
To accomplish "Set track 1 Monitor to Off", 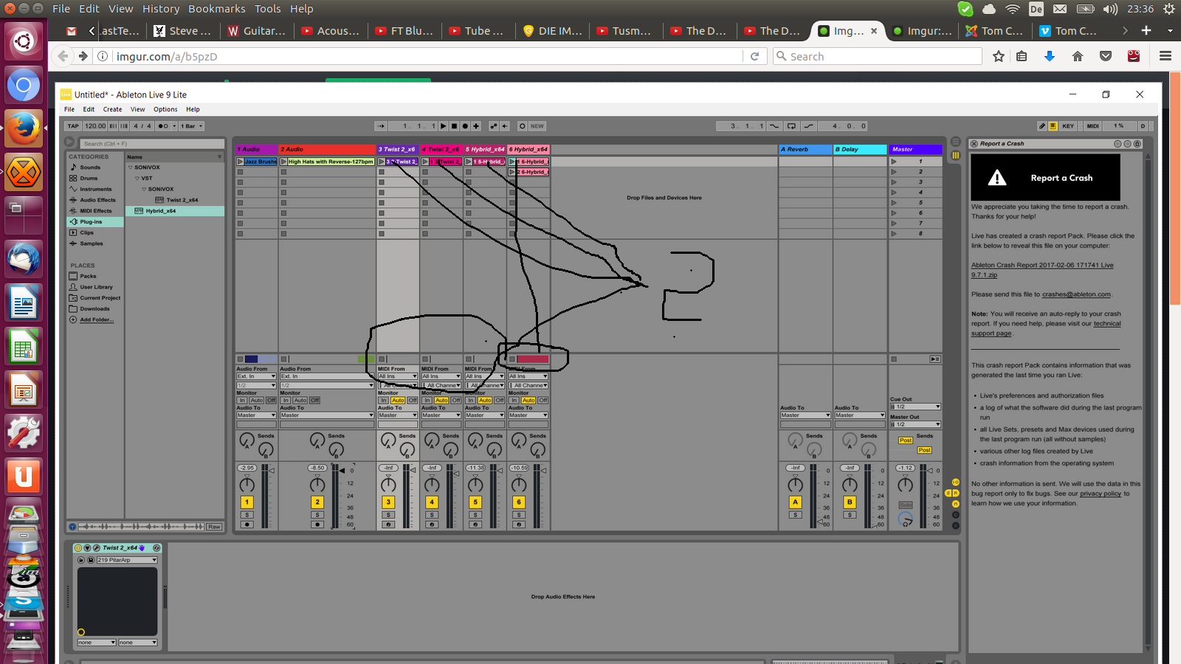I will click(271, 401).
